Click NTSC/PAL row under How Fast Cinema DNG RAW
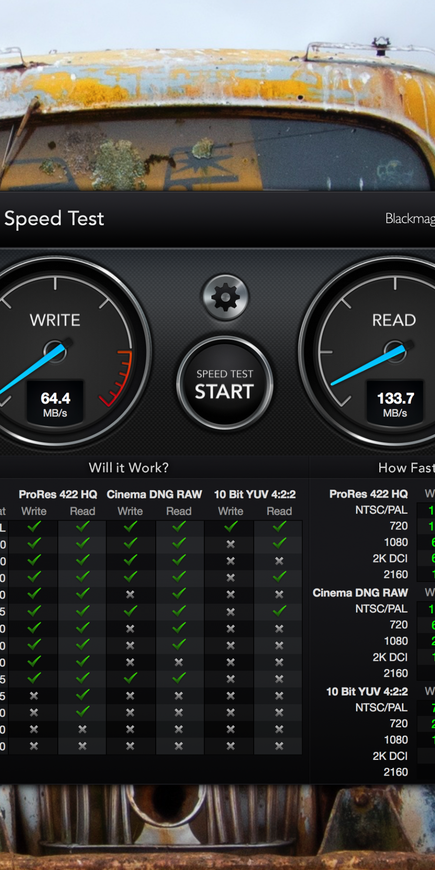The width and height of the screenshot is (435, 870). pyautogui.click(x=381, y=609)
